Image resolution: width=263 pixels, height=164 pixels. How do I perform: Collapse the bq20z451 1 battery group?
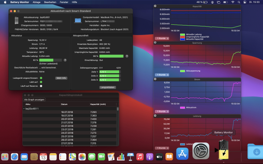[x=24, y=109]
